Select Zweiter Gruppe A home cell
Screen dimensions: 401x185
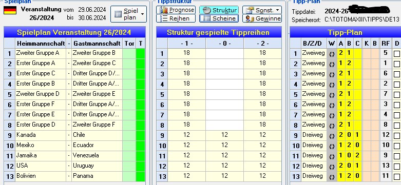tap(41, 54)
